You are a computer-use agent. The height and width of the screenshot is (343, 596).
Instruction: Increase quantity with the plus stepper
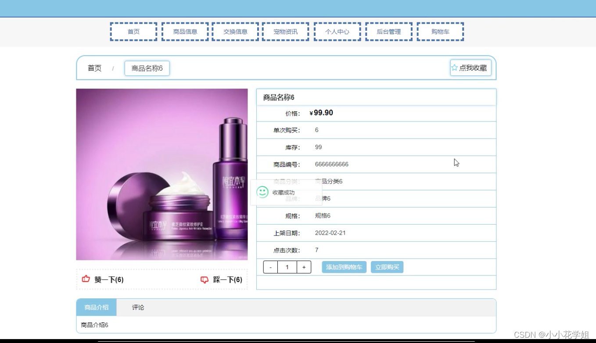(304, 267)
